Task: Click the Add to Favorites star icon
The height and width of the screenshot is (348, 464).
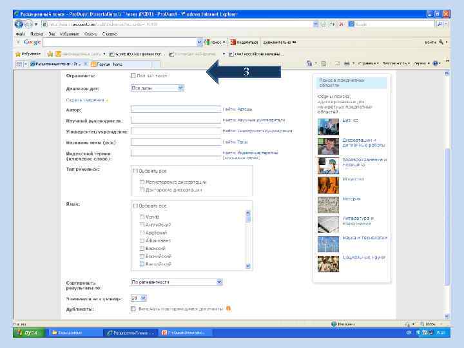Action: pos(50,54)
